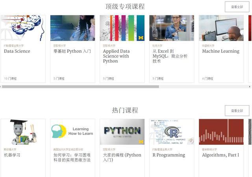Screen dimensions: 252x177
Task: Click 5 门课程 on Applied Data Science card
Action: click(109, 78)
